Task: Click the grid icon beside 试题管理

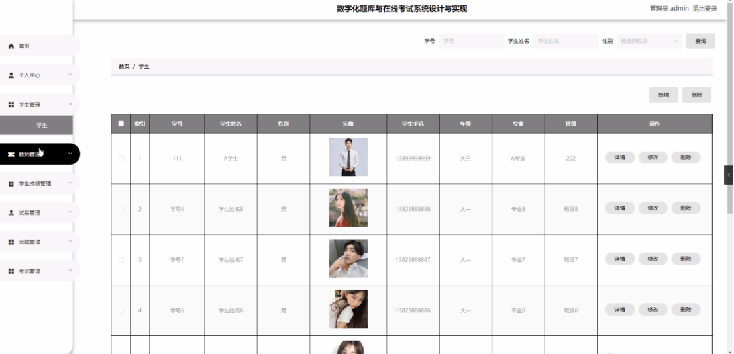Action: [11, 242]
